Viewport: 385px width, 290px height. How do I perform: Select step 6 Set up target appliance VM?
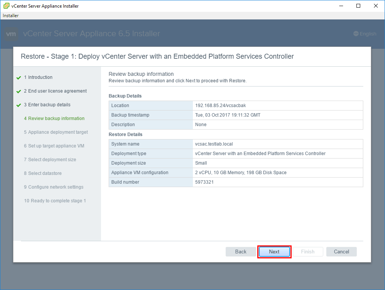(x=54, y=146)
